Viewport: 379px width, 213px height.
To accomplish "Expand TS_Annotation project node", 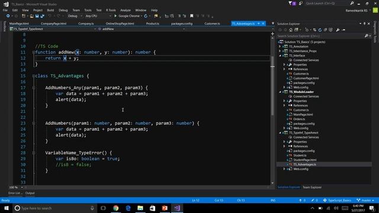I will coord(280,46).
